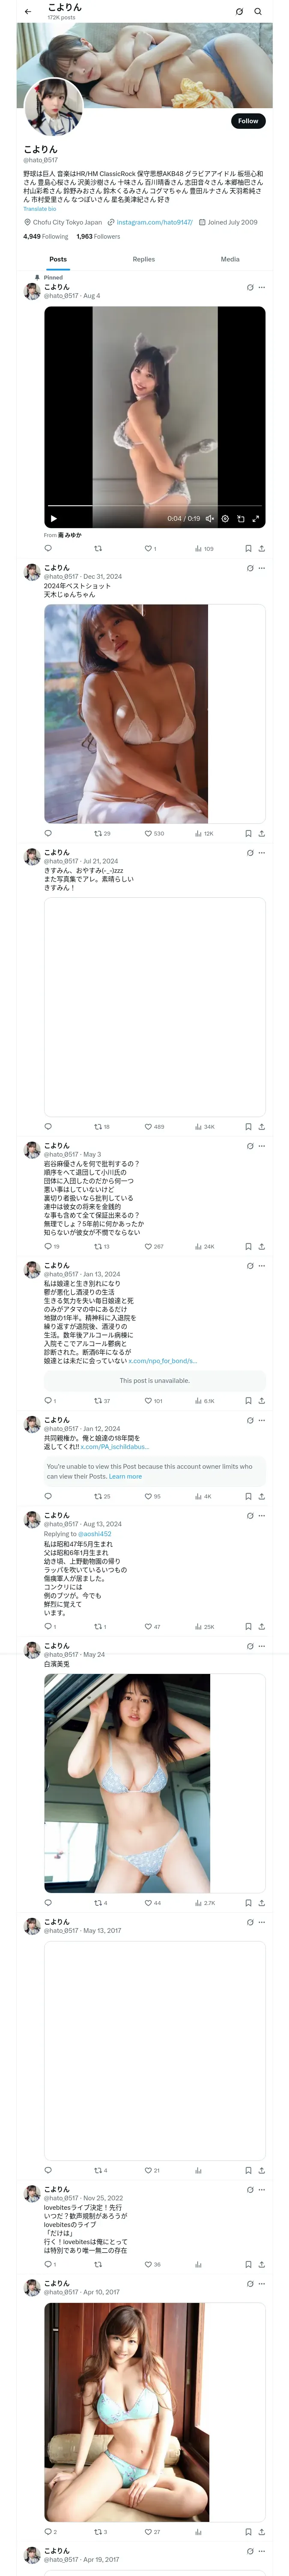Open the more menu on Jul 21, 2024 post

[x=261, y=853]
